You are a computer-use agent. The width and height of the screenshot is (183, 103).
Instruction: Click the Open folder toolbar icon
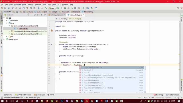2,8
